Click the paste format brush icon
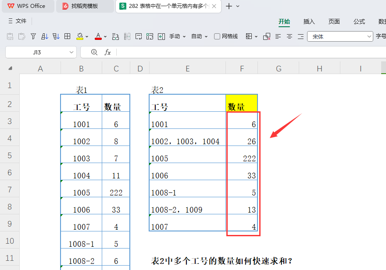The height and width of the screenshot is (270, 386). tap(21, 37)
